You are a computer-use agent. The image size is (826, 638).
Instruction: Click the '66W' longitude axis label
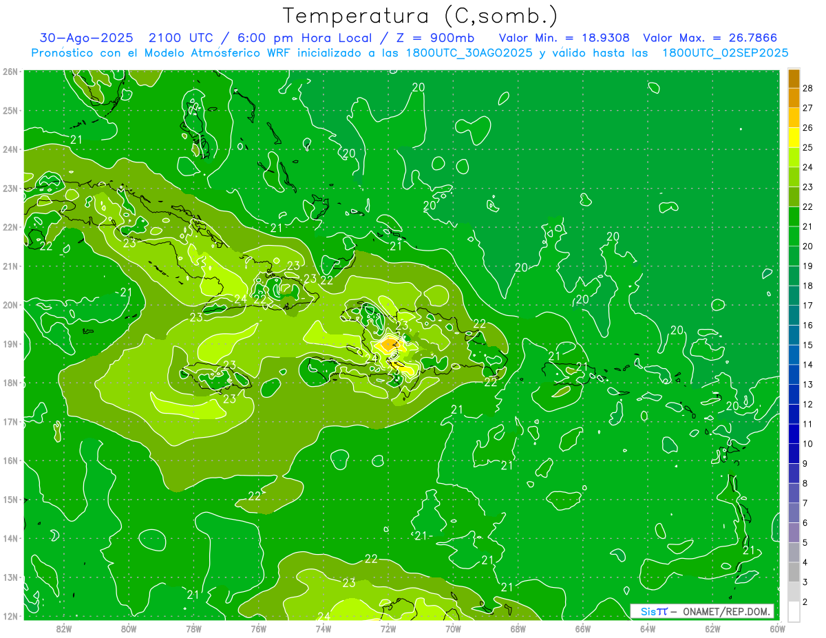tap(583, 628)
